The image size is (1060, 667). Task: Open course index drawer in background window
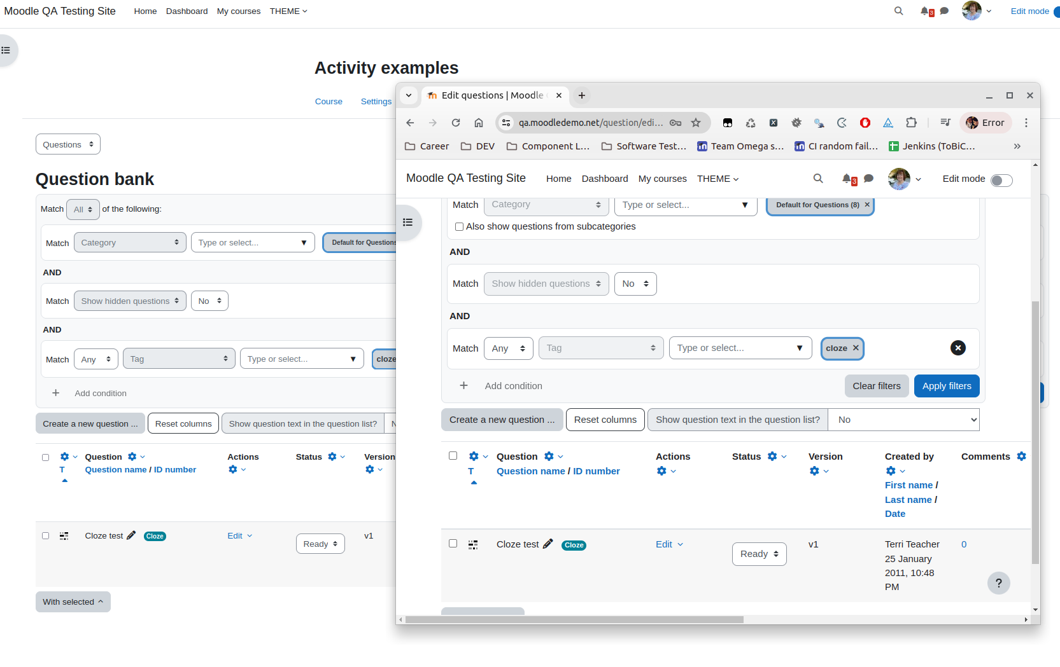(6, 50)
